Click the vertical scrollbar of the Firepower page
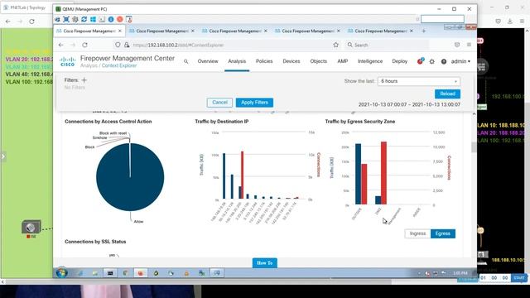530x298 pixels. pyautogui.click(x=474, y=147)
